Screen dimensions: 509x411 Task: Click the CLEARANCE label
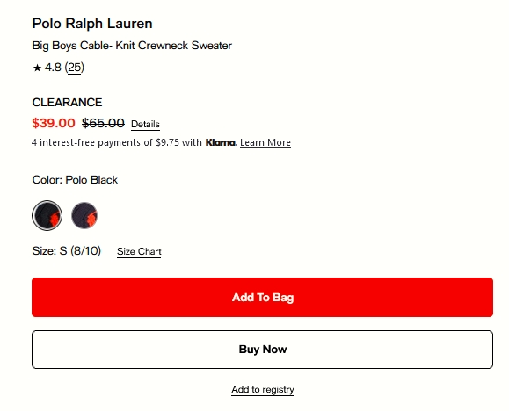pos(67,103)
